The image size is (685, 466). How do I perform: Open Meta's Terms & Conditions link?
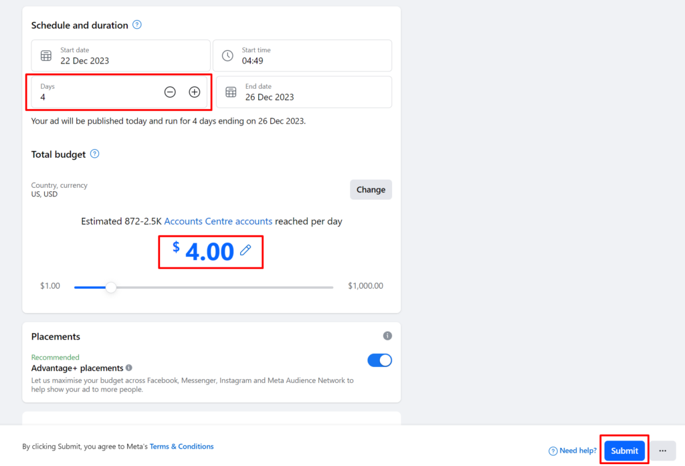(x=181, y=446)
